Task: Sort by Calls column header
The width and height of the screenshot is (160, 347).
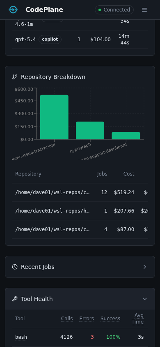Action: 67,319
